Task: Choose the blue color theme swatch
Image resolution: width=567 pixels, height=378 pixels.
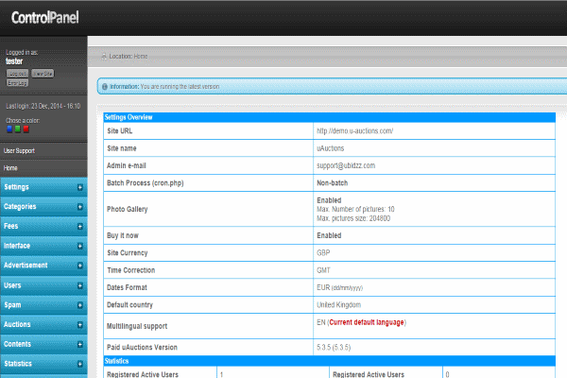Action: (x=9, y=129)
